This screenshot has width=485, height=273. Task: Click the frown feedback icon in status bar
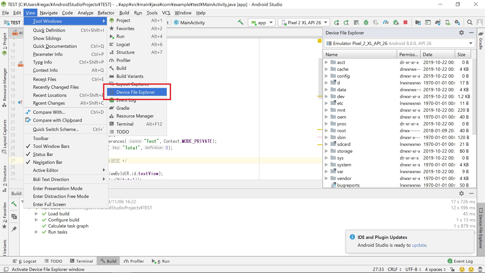coord(471,269)
